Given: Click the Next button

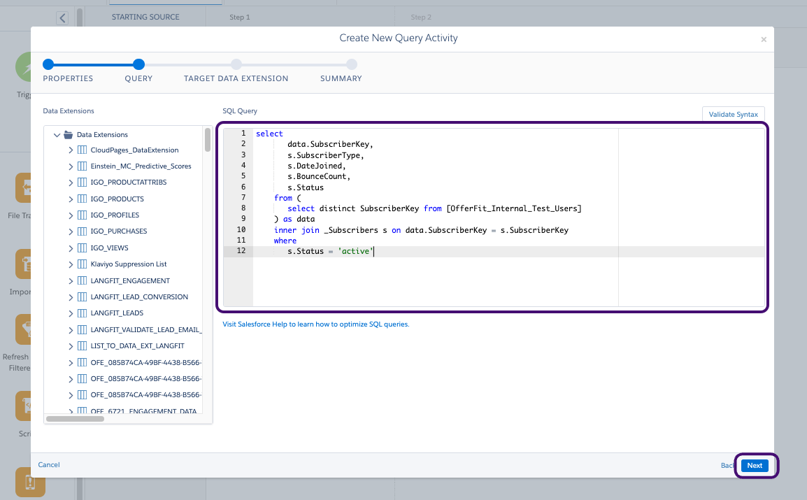Looking at the screenshot, I should point(754,465).
